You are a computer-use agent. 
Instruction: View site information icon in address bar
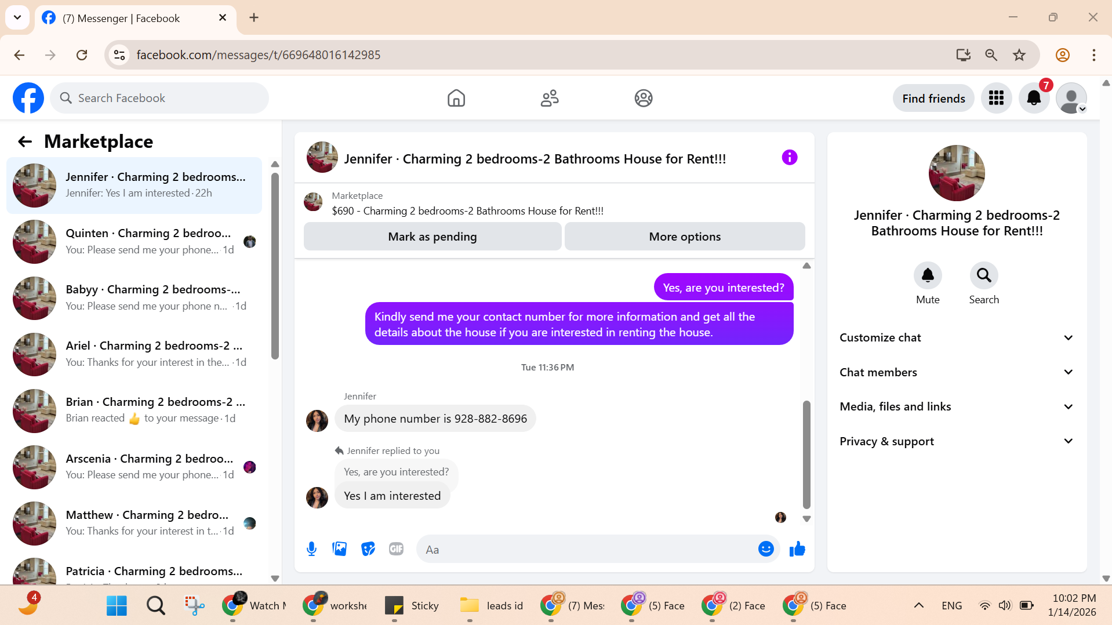(x=119, y=55)
